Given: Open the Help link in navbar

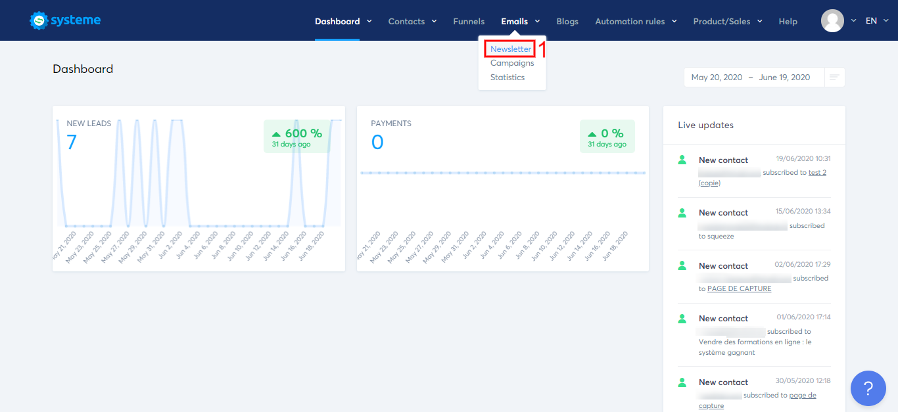Looking at the screenshot, I should tap(788, 21).
